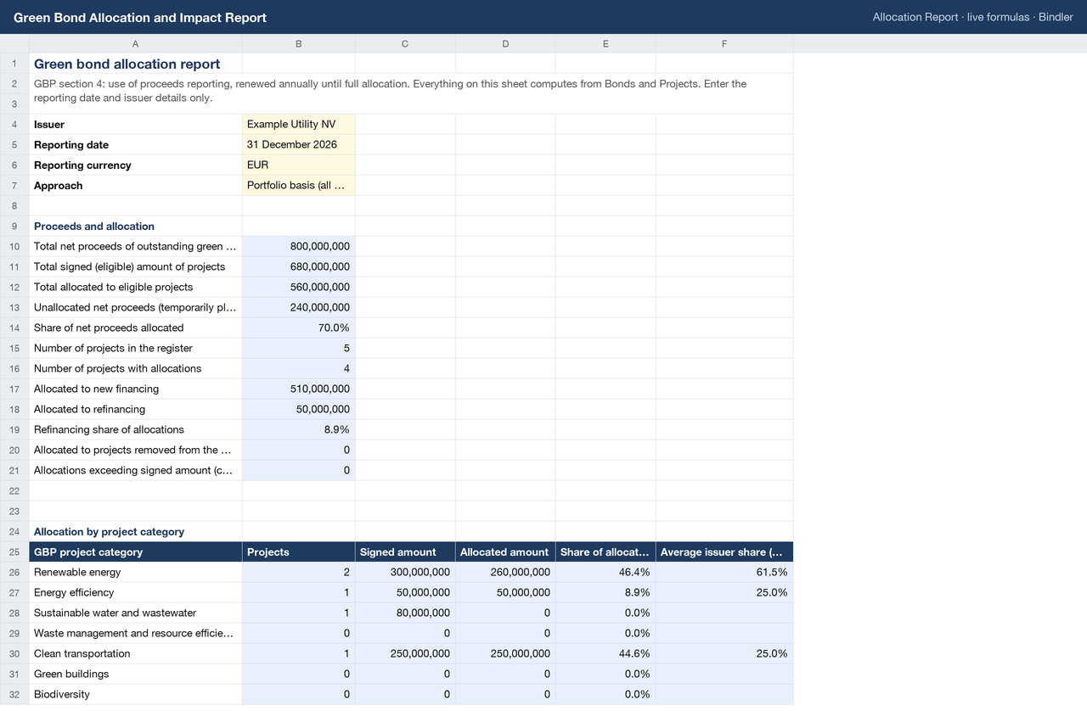This screenshot has width=1087, height=711.
Task: Click Renewable energy issuer share 61.5%
Action: point(724,573)
